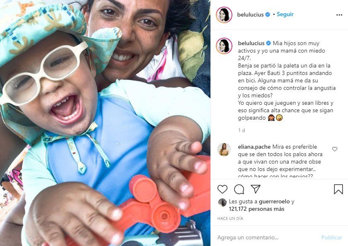This screenshot has width=348, height=246.
Task: Open the three-dot more options menu
Action: [339, 15]
